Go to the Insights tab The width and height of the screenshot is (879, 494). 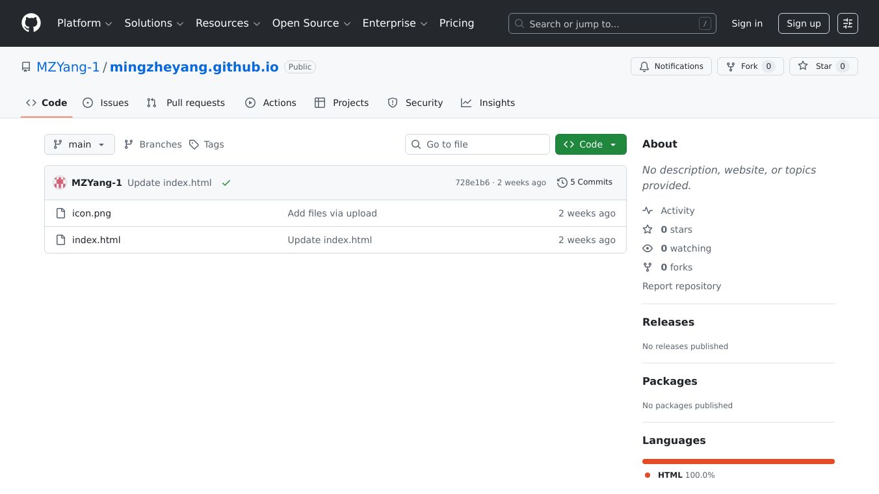point(488,103)
